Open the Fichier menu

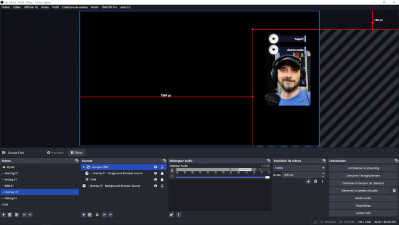pos(6,7)
